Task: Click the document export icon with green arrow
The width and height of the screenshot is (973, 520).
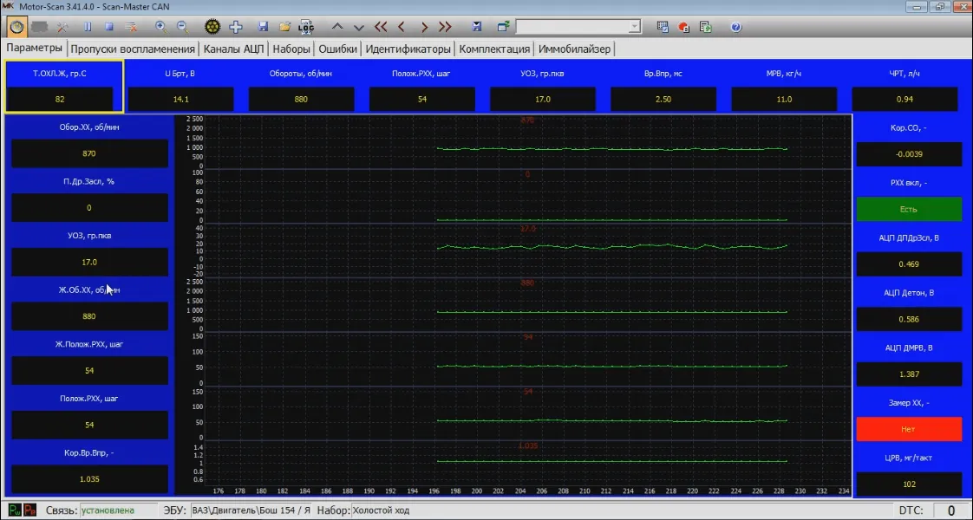Action: point(706,27)
